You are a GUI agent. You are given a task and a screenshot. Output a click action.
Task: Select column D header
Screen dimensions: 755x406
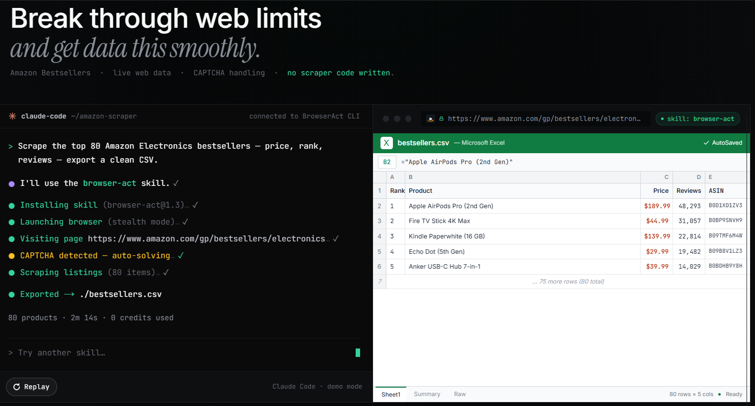tap(689, 177)
